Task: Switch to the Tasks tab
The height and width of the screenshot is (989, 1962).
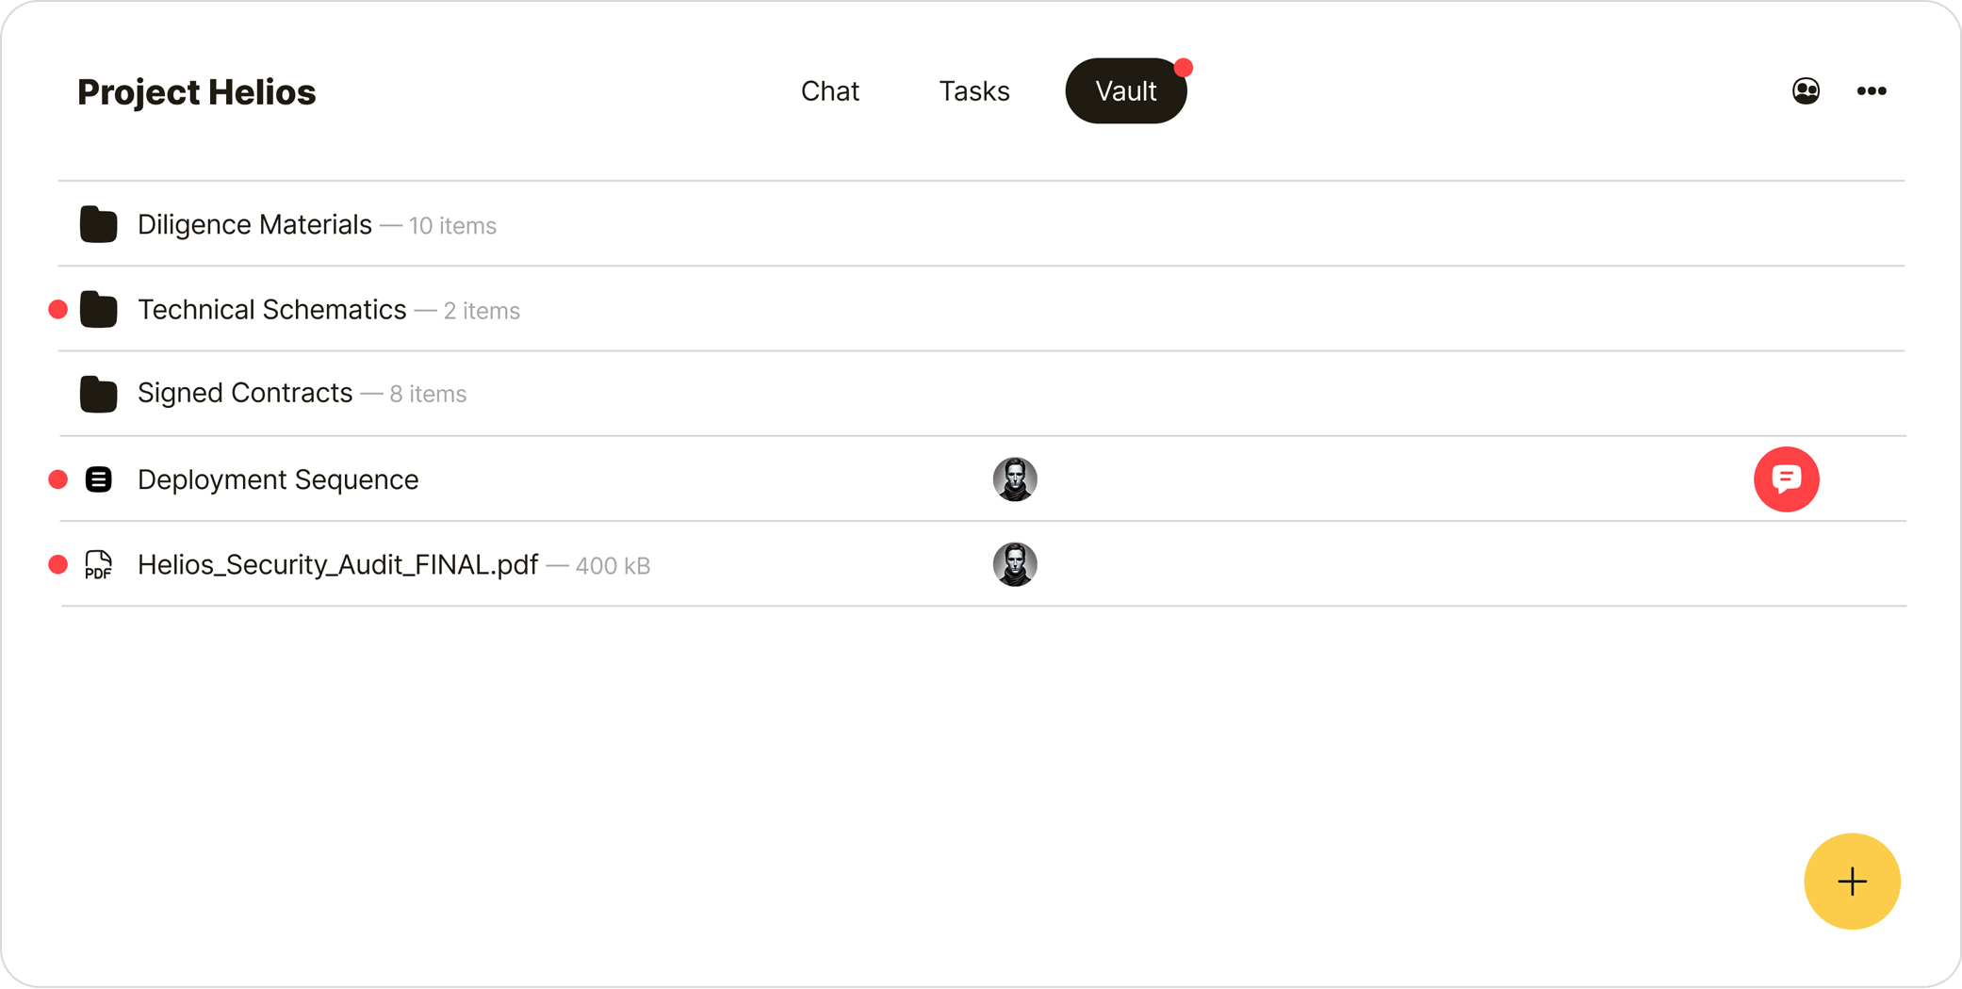Action: (x=973, y=91)
